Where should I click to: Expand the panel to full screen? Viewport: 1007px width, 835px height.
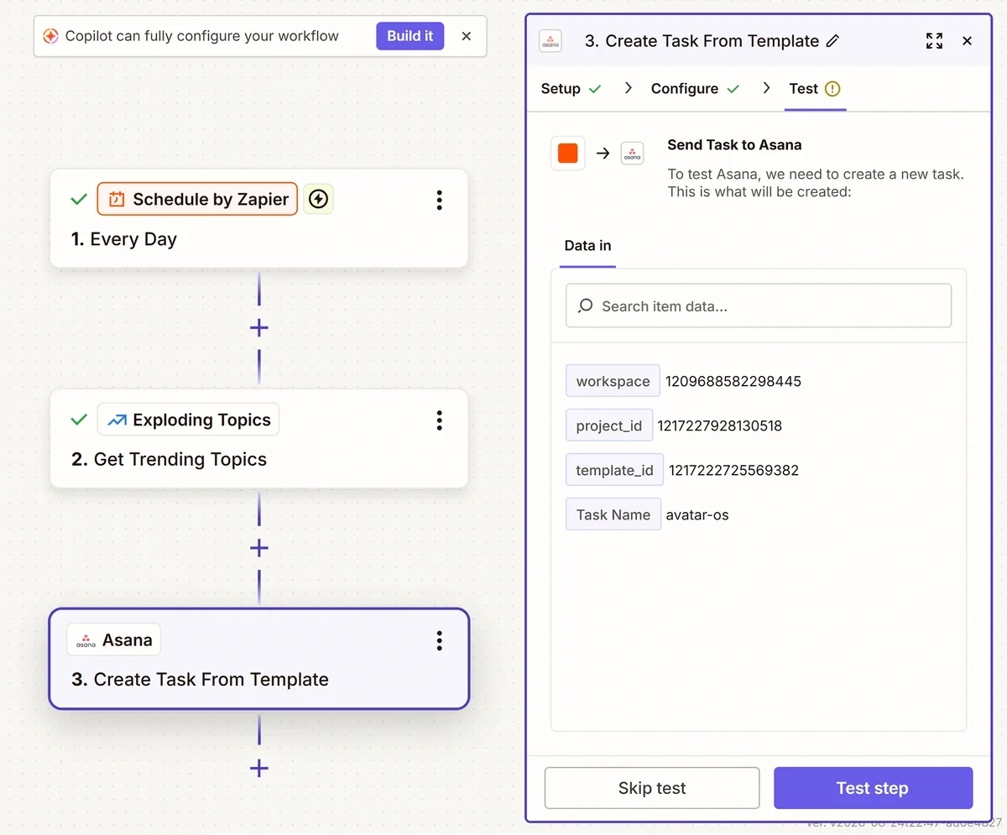click(934, 41)
